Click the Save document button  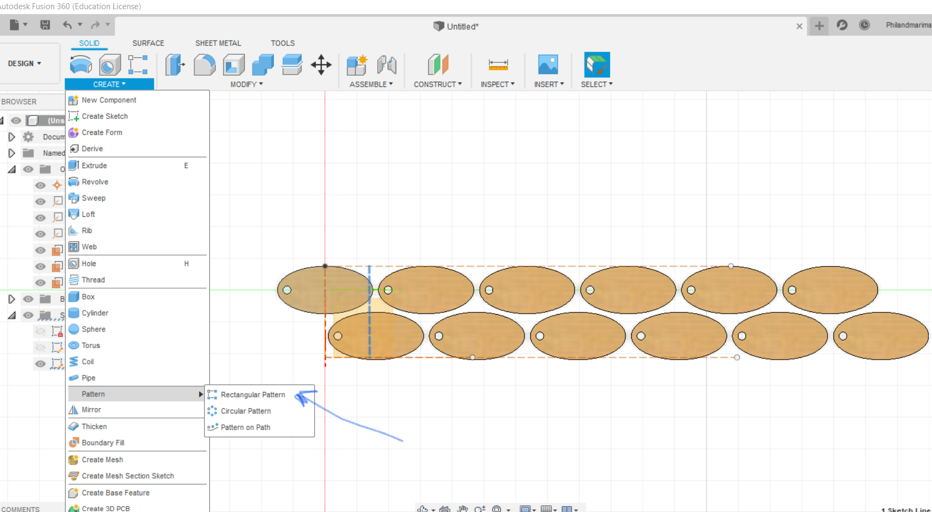point(45,25)
